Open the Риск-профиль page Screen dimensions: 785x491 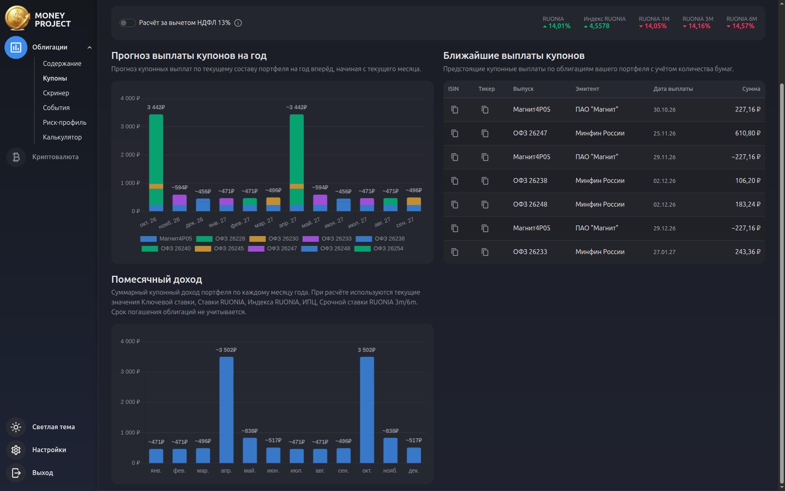click(65, 122)
